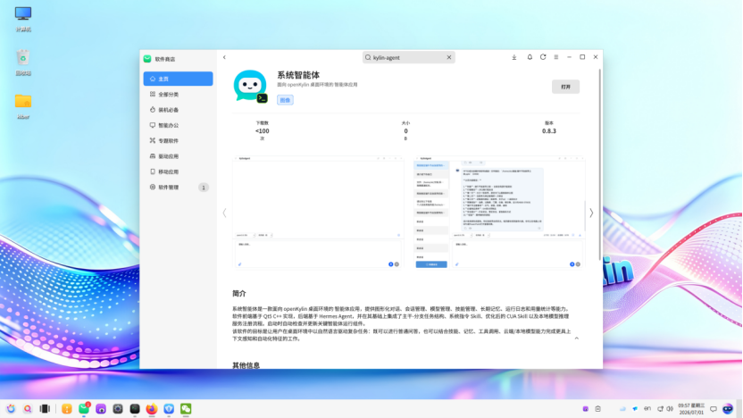Open 专题软件 in the sidebar
The height and width of the screenshot is (418, 743).
point(179,141)
